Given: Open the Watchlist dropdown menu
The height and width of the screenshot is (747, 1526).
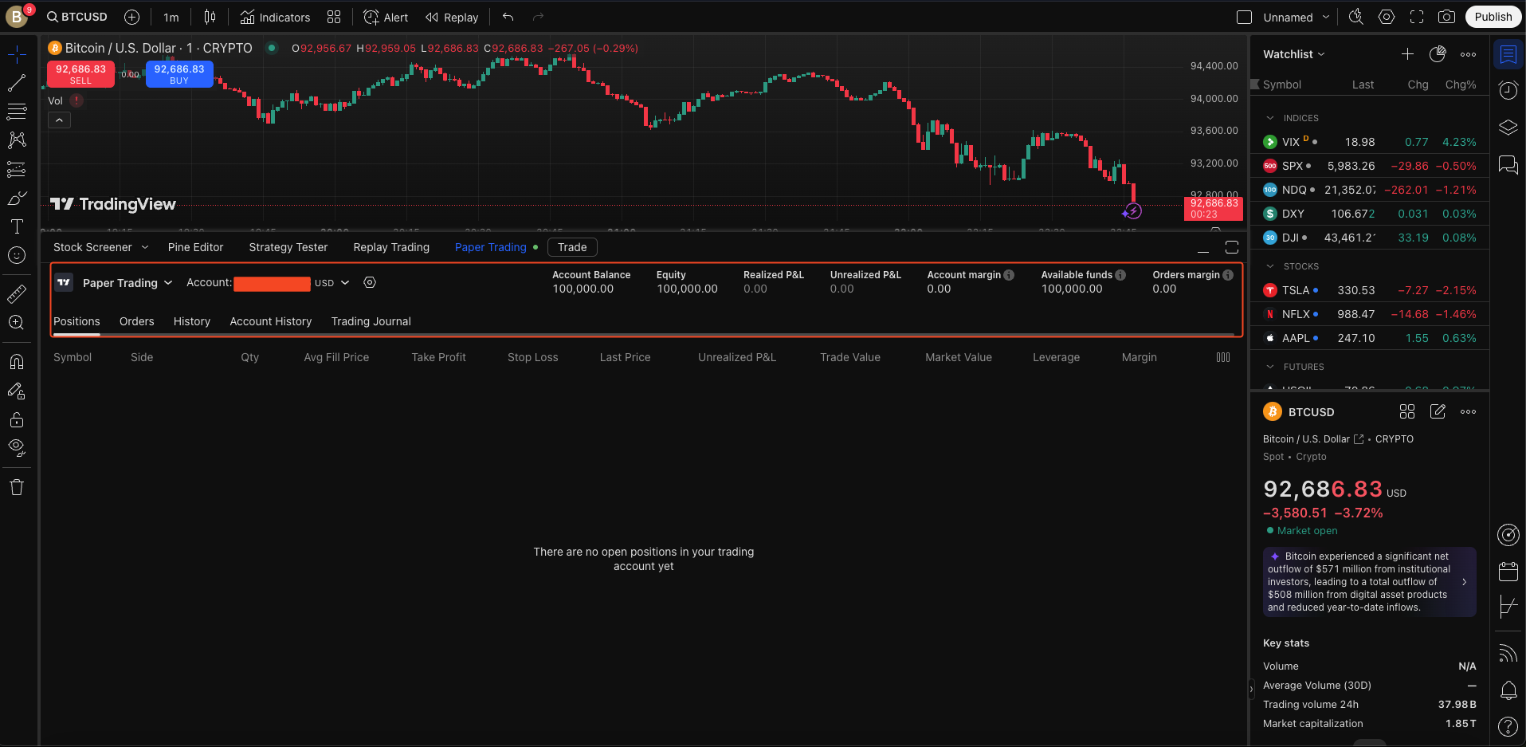Looking at the screenshot, I should click(1294, 54).
